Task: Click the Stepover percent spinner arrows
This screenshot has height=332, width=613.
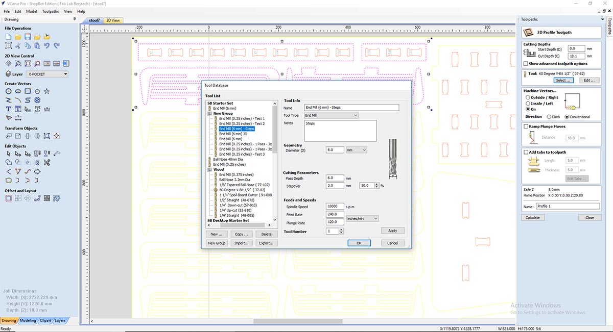Action: 377,186
